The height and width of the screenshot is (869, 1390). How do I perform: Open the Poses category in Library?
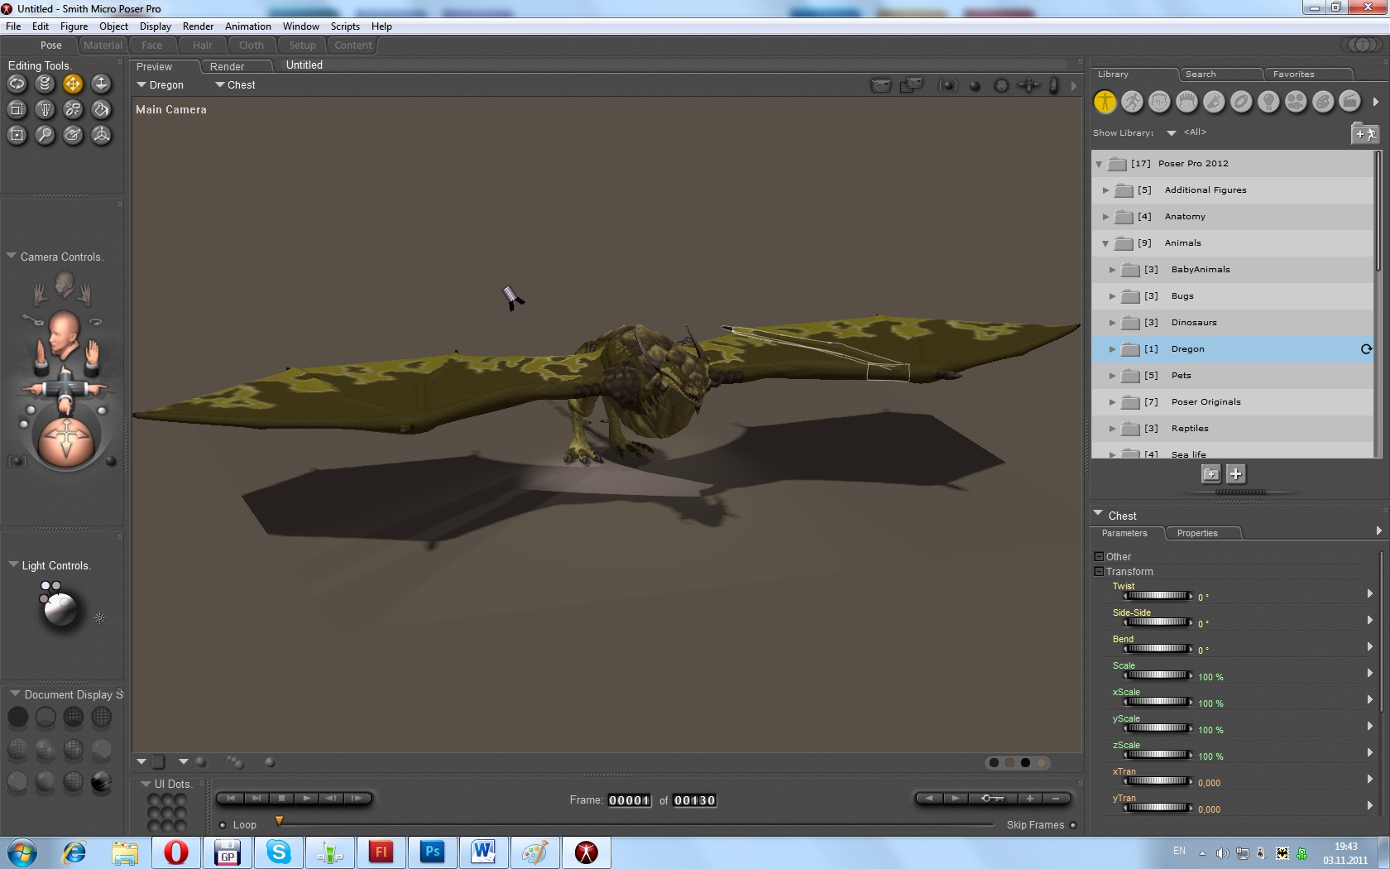point(1133,102)
